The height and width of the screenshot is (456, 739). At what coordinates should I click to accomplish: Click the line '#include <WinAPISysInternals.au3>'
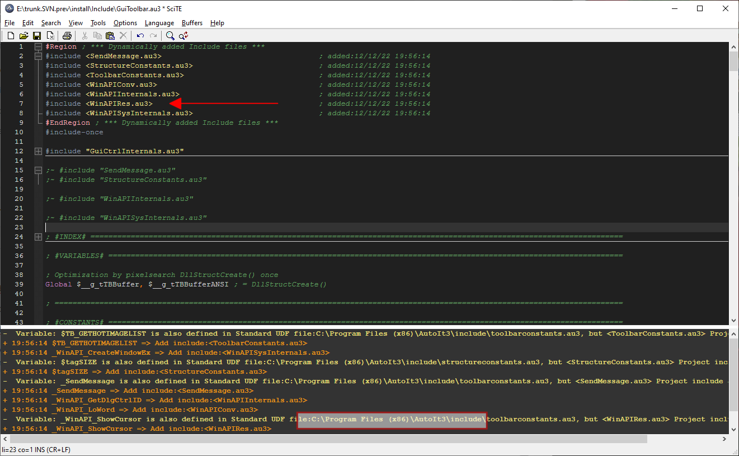pos(119,114)
